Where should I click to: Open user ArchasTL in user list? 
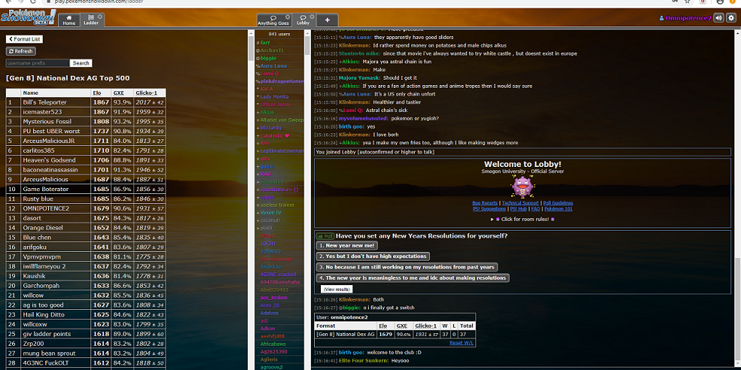point(272,50)
